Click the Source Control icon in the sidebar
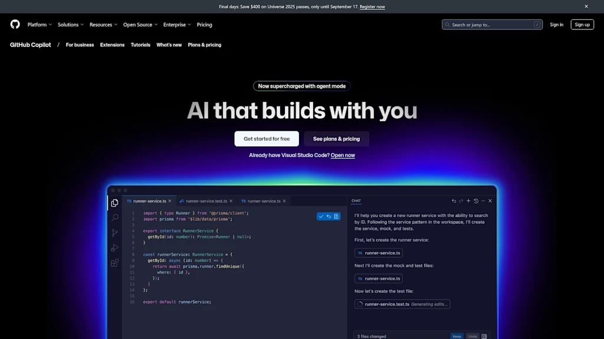Viewport: 604px width, 339px height. [x=115, y=233]
